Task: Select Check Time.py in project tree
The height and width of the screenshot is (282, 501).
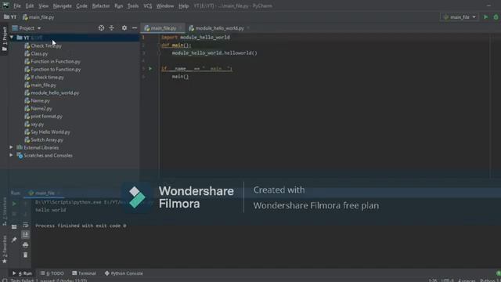Action: [x=43, y=45]
